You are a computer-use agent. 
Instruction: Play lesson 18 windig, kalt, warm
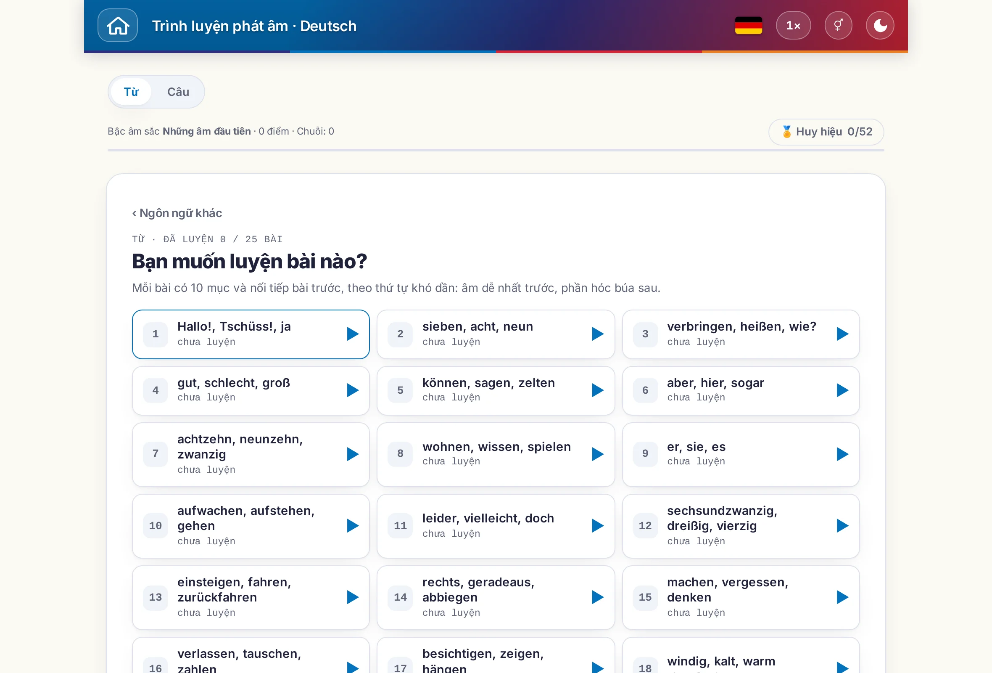[842, 667]
